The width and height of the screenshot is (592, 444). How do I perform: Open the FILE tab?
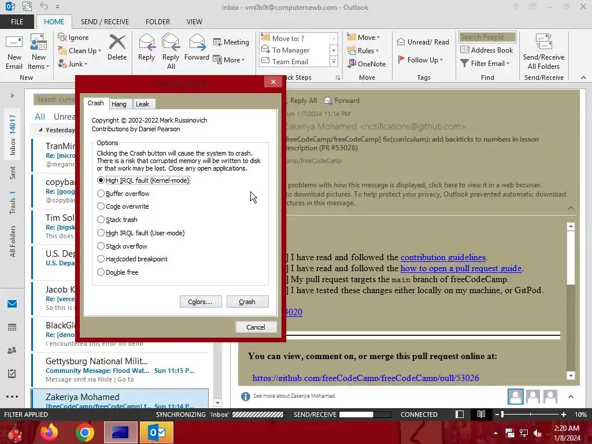pyautogui.click(x=17, y=21)
